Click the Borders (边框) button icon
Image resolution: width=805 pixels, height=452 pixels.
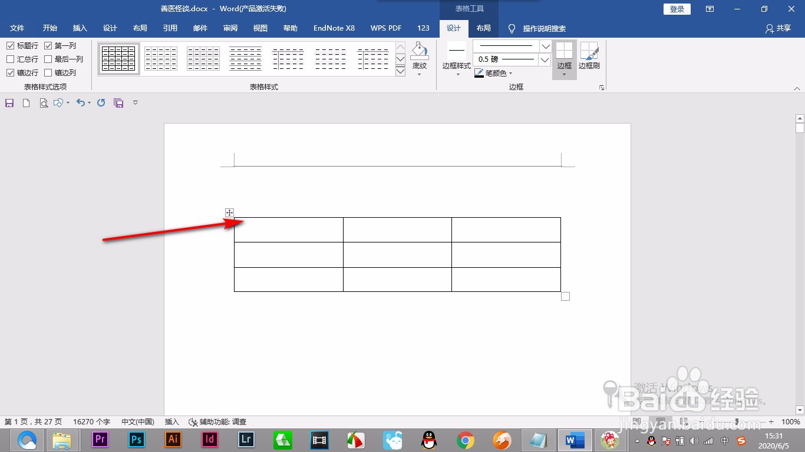pos(565,51)
